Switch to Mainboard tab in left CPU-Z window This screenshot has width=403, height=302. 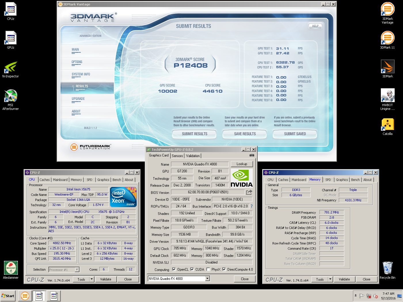coord(60,180)
